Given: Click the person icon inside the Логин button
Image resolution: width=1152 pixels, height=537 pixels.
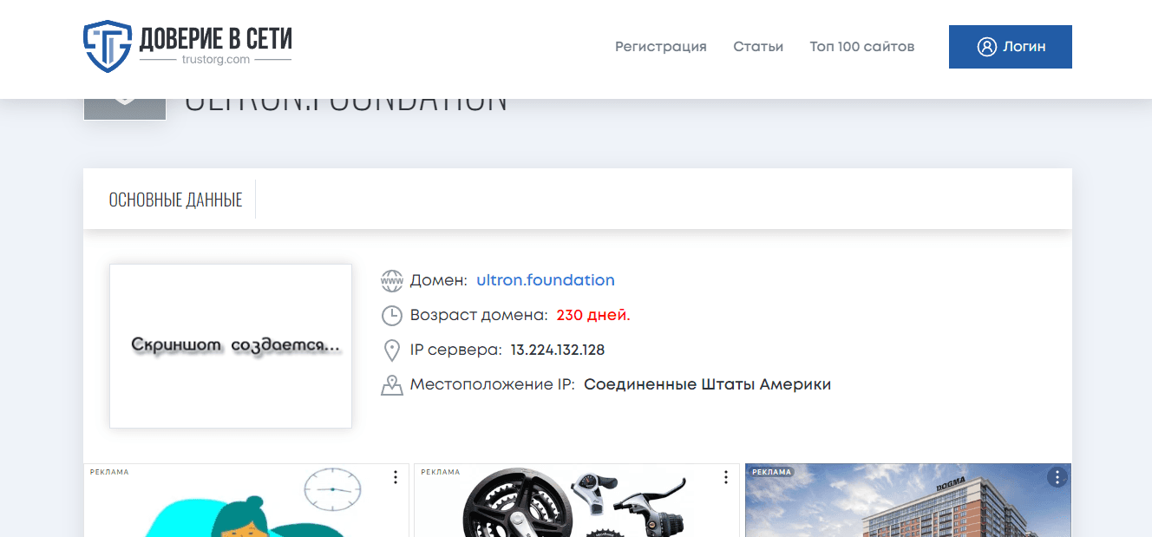Looking at the screenshot, I should click(x=986, y=47).
